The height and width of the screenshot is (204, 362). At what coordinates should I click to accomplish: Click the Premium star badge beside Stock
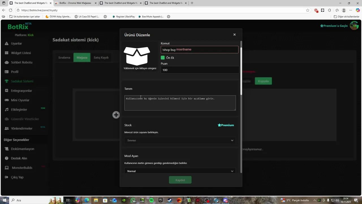point(226,125)
